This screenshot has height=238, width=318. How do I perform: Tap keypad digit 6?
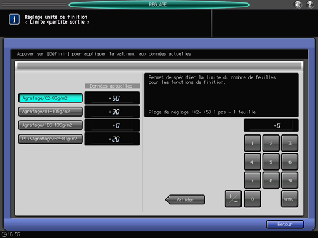[x=290, y=162]
